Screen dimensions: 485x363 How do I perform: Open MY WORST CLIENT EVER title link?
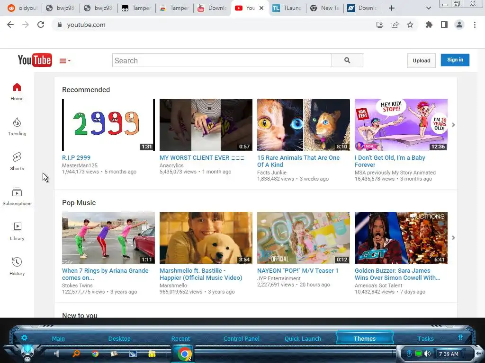(202, 158)
